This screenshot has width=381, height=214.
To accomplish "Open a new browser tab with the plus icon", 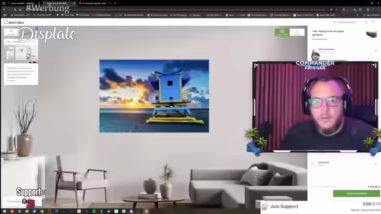I will click(115, 3).
